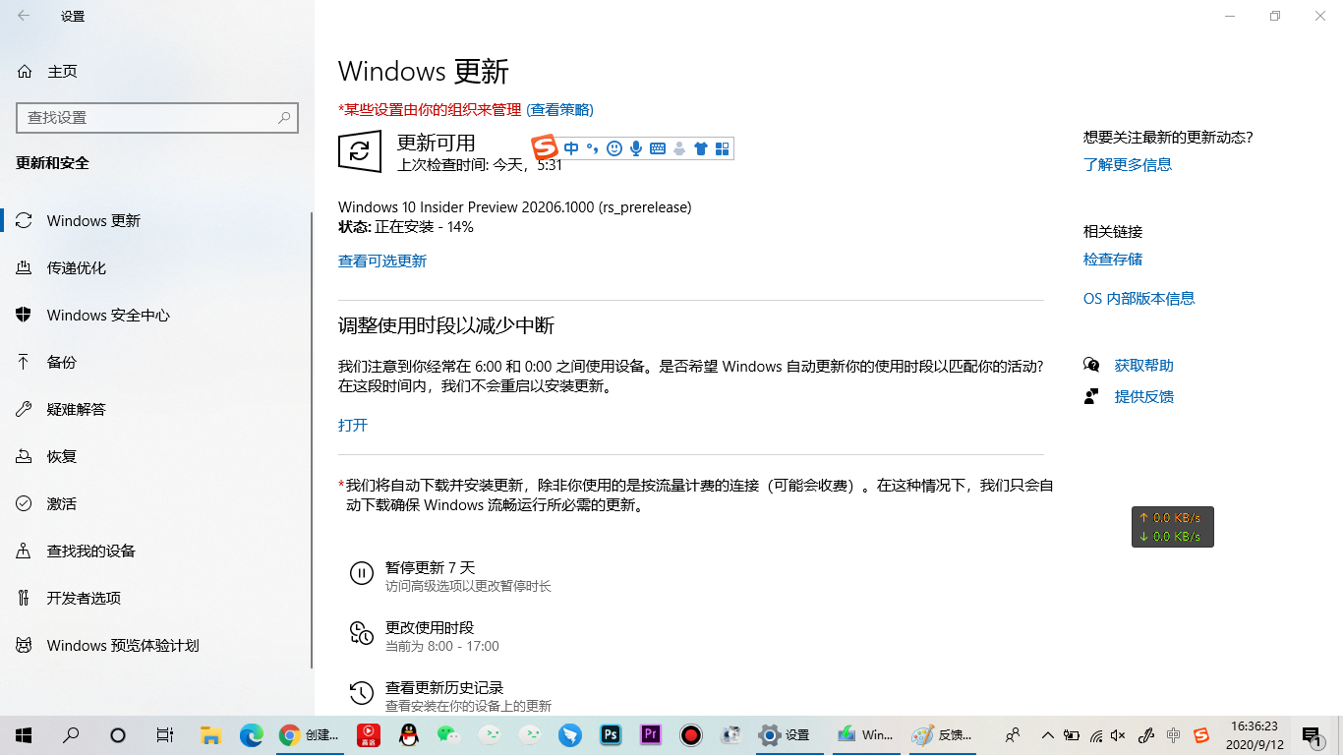Click 暂停更新 7 天 option
The image size is (1343, 755).
[430, 568]
